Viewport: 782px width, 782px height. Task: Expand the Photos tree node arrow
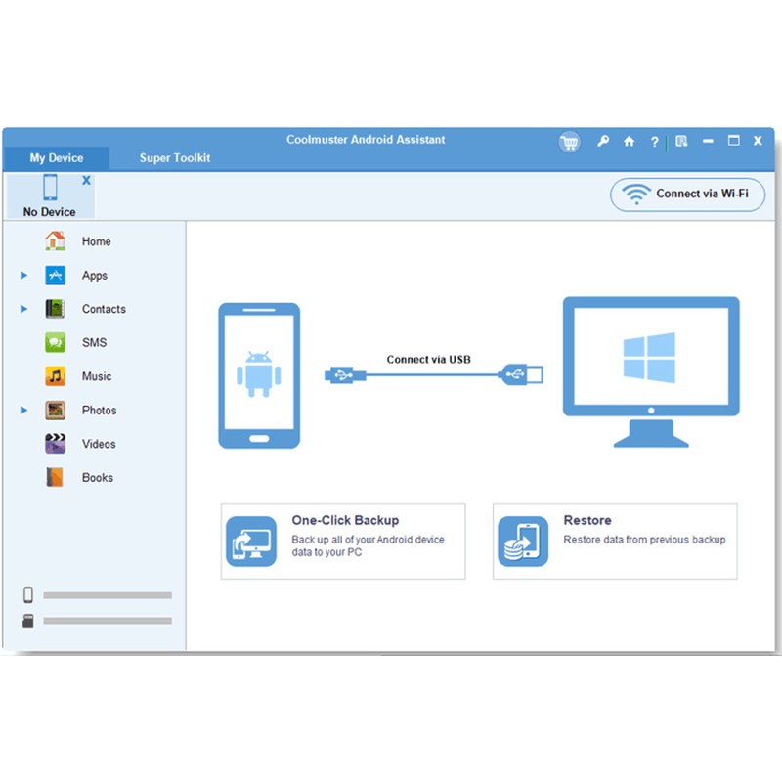pyautogui.click(x=24, y=411)
